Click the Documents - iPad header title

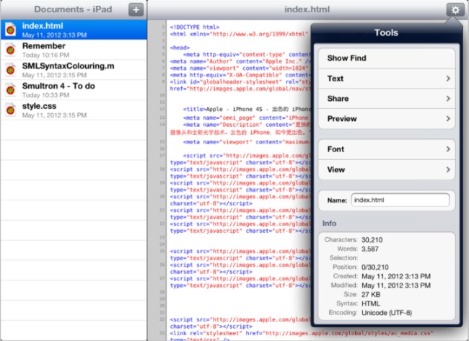pyautogui.click(x=64, y=9)
